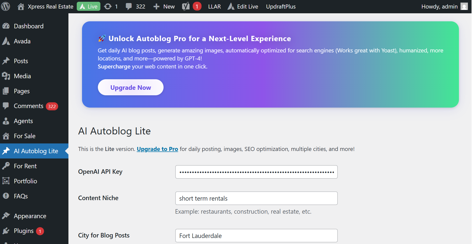Click the AI Autoblog Lite pin icon
Screen dimensions: 472x244
(6, 151)
